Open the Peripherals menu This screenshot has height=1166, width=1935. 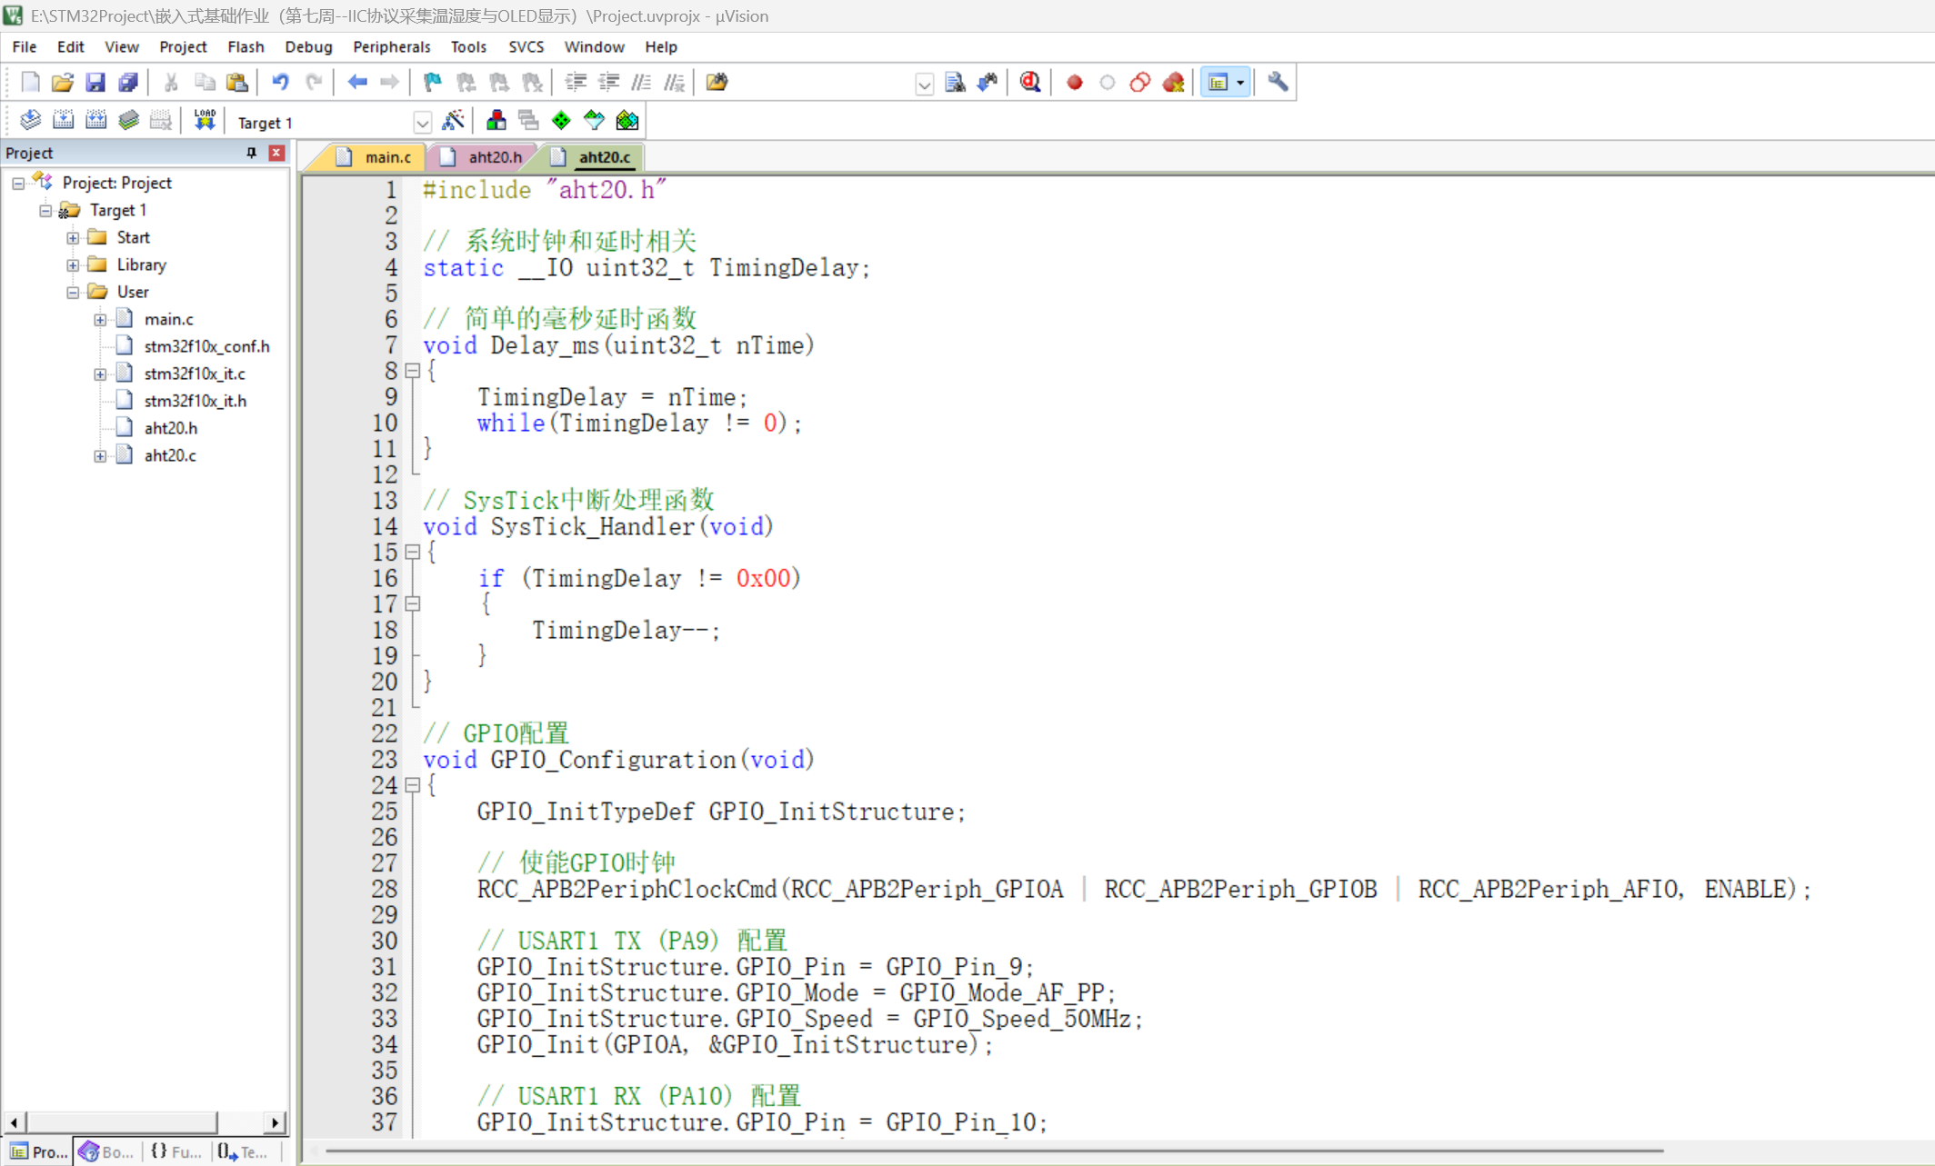391,46
